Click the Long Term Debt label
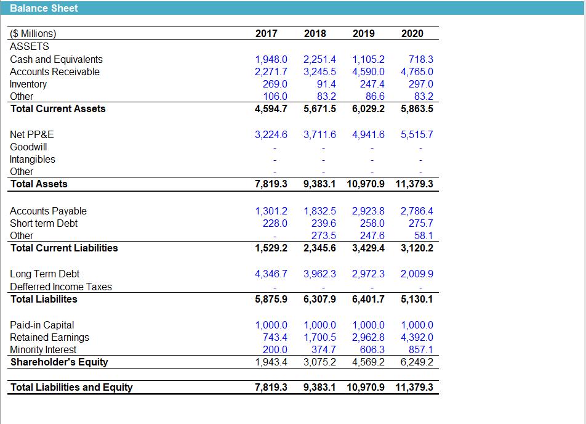Viewport: 586px width, 424px height. click(x=44, y=274)
